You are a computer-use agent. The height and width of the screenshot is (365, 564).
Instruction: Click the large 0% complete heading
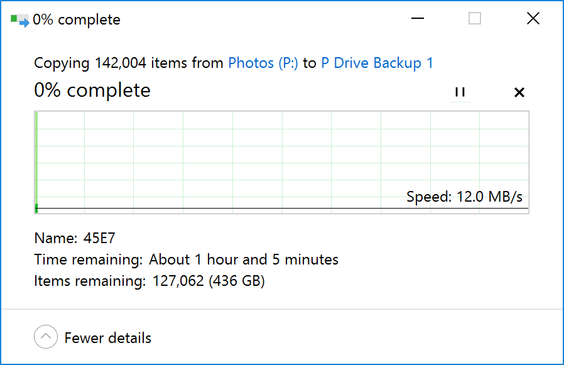click(x=92, y=90)
